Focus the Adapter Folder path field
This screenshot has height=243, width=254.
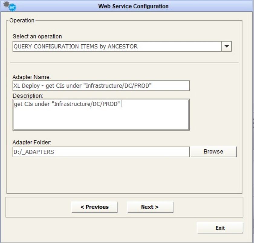[101, 152]
